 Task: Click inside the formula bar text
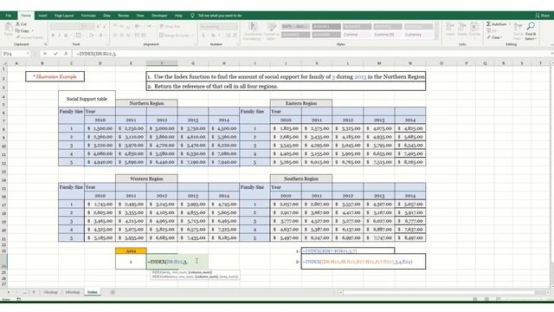coord(96,54)
